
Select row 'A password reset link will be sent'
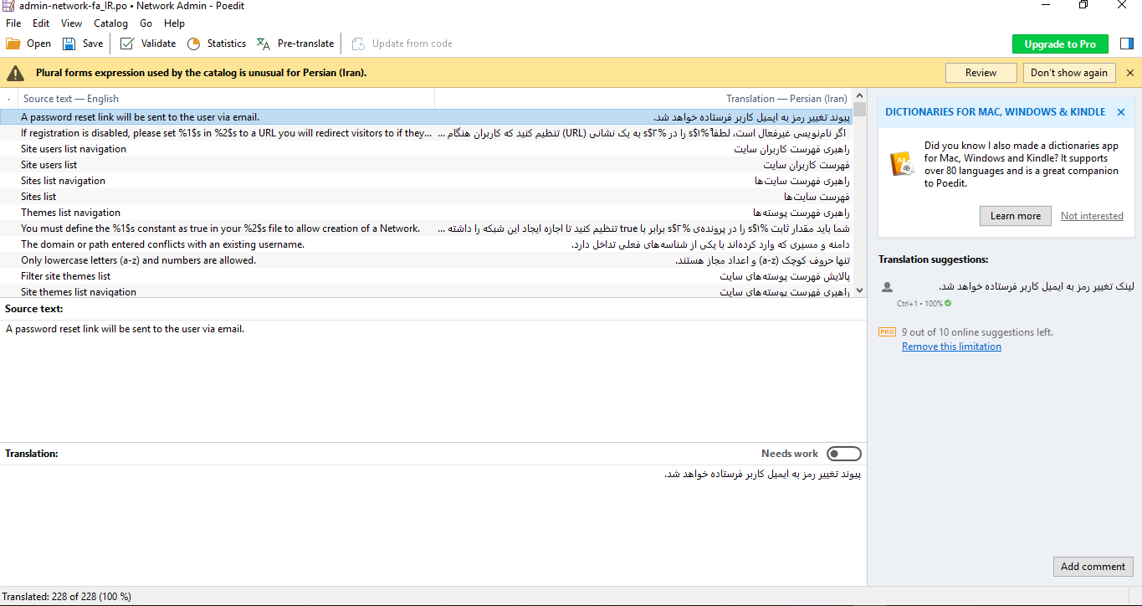(x=427, y=117)
